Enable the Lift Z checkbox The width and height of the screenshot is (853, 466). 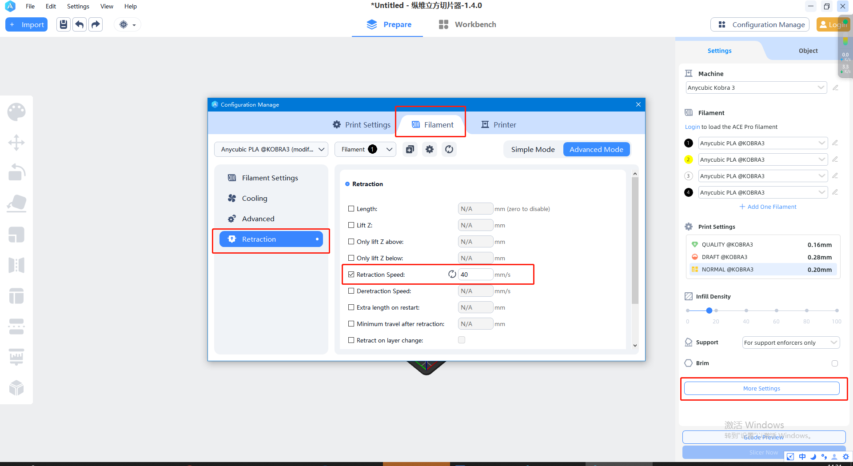[x=351, y=225]
